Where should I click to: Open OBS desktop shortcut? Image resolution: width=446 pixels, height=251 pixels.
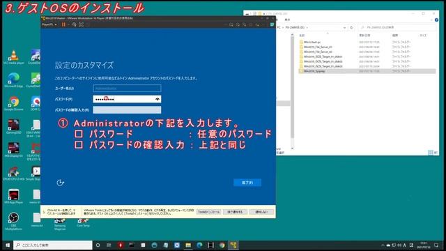[14, 221]
